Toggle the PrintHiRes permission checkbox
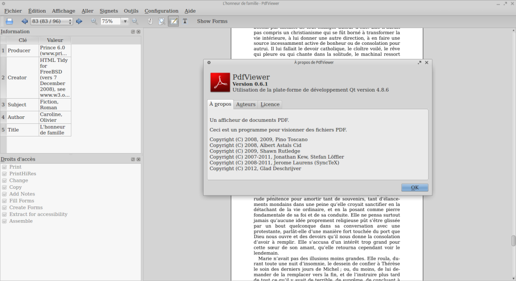This screenshot has height=281, width=516. [x=5, y=174]
